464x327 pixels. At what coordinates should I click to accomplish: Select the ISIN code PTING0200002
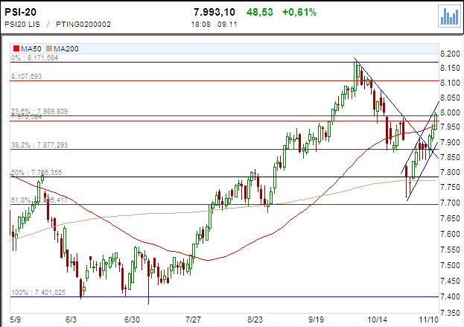coord(83,25)
